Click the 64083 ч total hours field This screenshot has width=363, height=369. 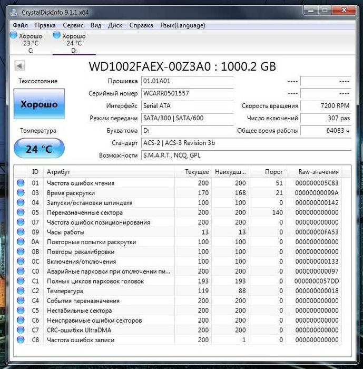pyautogui.click(x=326, y=131)
